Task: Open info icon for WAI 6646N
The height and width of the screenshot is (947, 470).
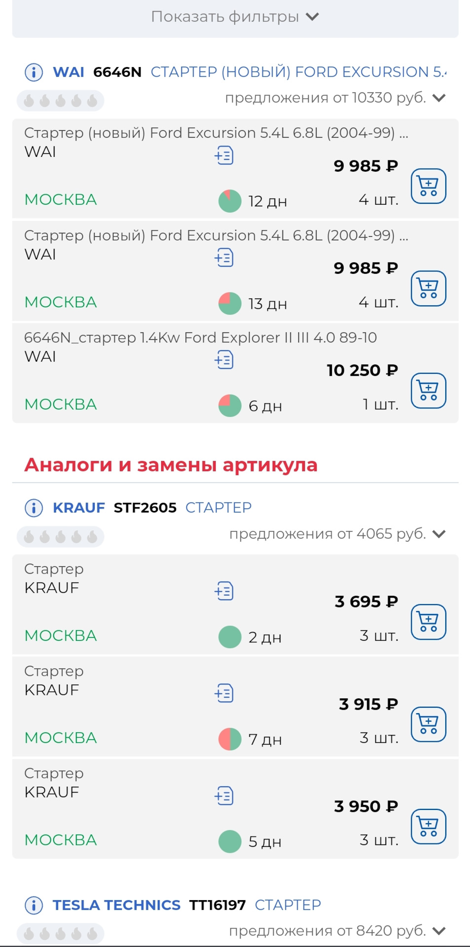Action: 34,73
